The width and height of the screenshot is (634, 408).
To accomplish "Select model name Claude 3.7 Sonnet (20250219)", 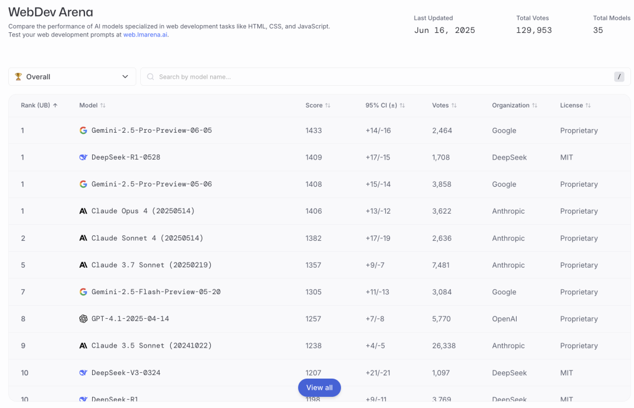I will click(151, 265).
